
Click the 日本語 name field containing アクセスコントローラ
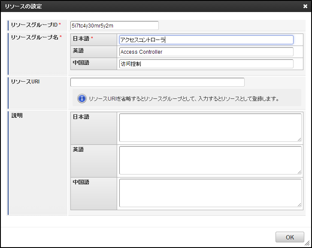pos(206,40)
